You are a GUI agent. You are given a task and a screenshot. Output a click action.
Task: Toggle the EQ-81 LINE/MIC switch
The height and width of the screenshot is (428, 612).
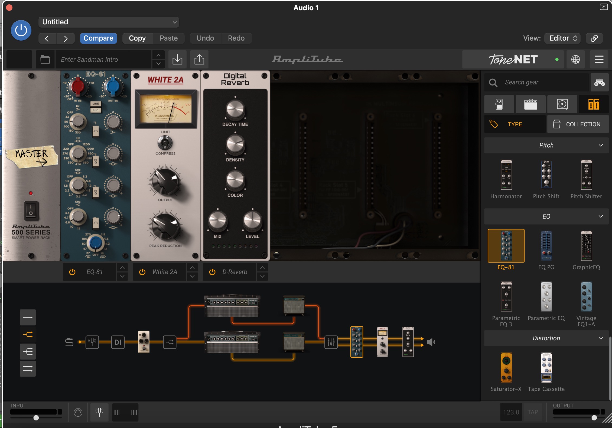point(96,107)
